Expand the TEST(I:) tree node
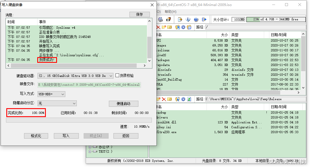The width and height of the screenshot is (310, 167). [x=90, y=152]
